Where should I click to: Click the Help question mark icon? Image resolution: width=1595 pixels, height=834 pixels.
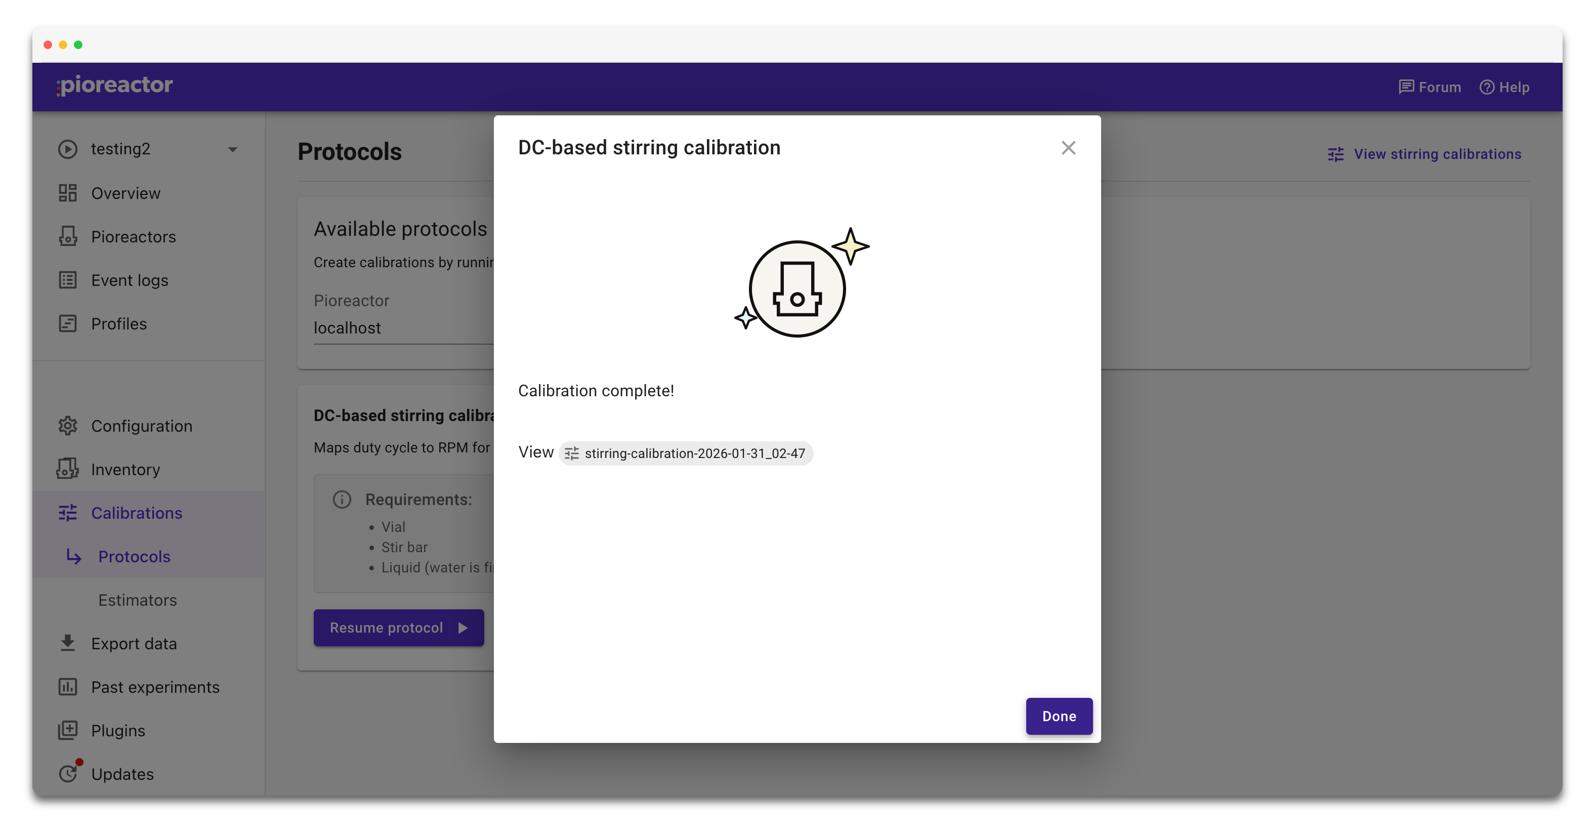pyautogui.click(x=1487, y=88)
